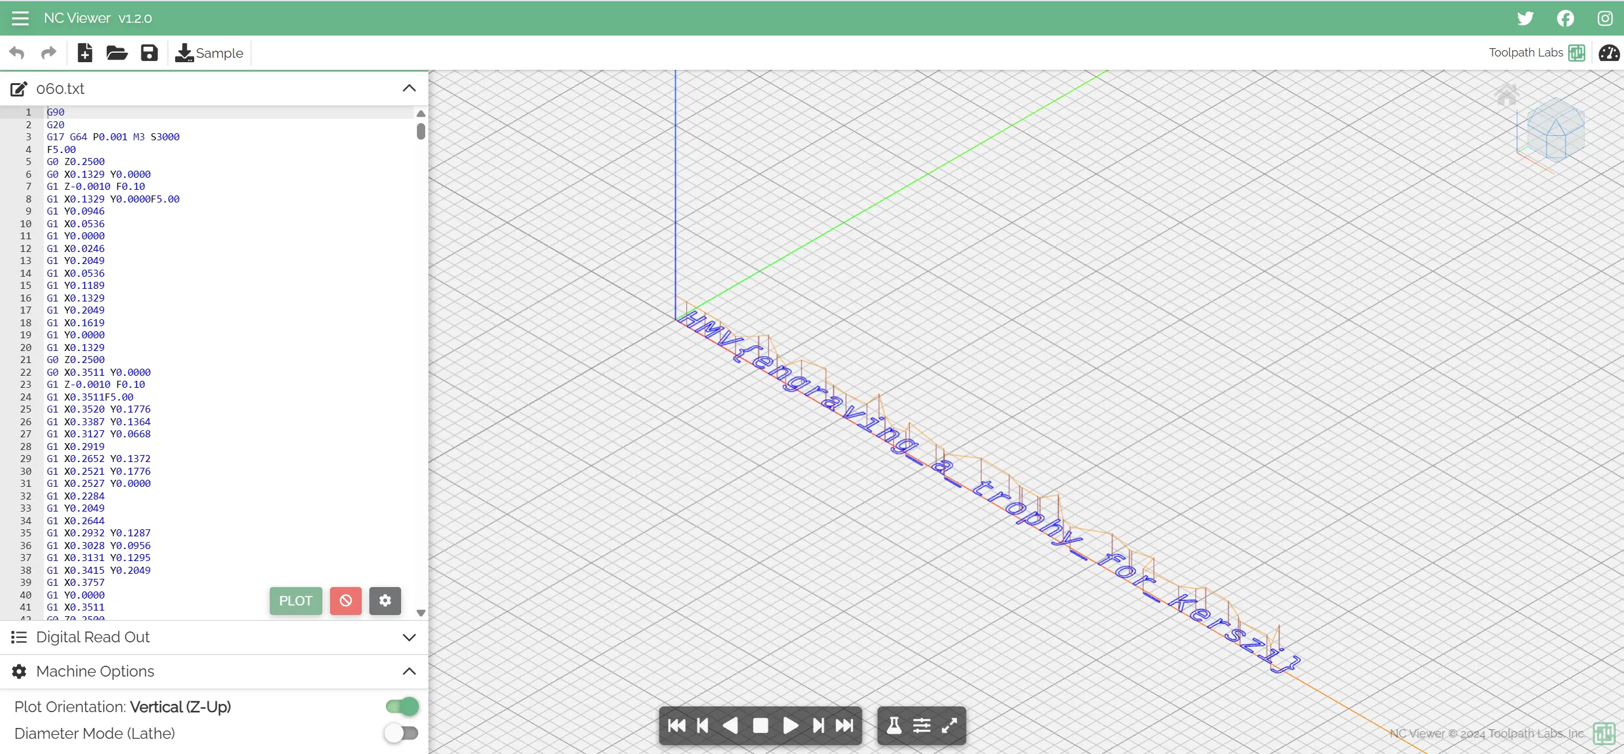Open a file from folder
Viewport: 1624px width, 754px height.
(x=117, y=53)
